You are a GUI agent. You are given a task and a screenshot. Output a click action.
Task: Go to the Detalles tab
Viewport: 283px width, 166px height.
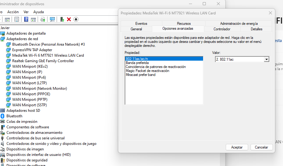[256, 29]
